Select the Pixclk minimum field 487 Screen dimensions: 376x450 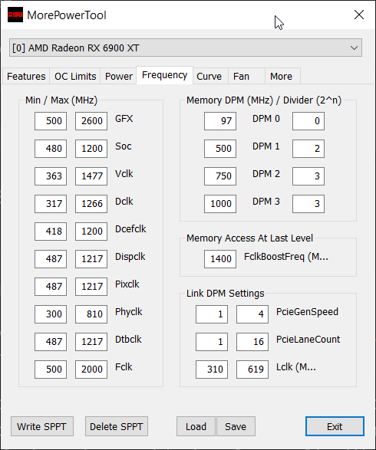tap(51, 287)
